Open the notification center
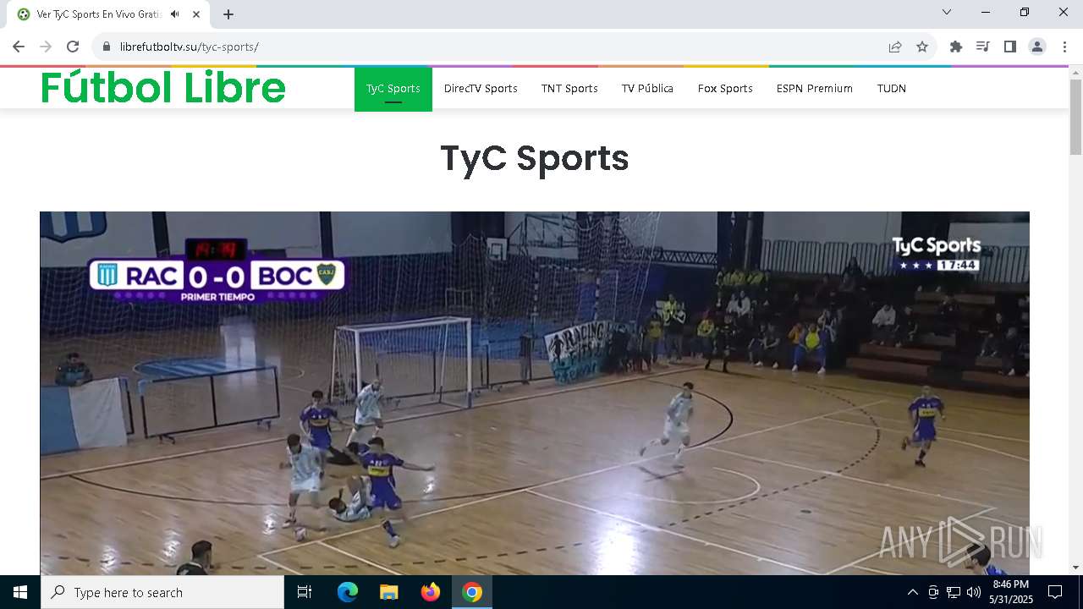The width and height of the screenshot is (1083, 609). (x=1055, y=592)
